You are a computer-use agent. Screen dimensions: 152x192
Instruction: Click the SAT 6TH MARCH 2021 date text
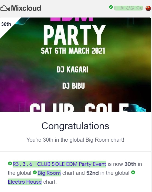coord(73,51)
